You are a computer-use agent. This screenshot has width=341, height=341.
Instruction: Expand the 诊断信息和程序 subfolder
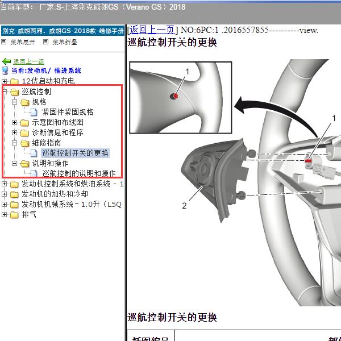[x=14, y=132]
